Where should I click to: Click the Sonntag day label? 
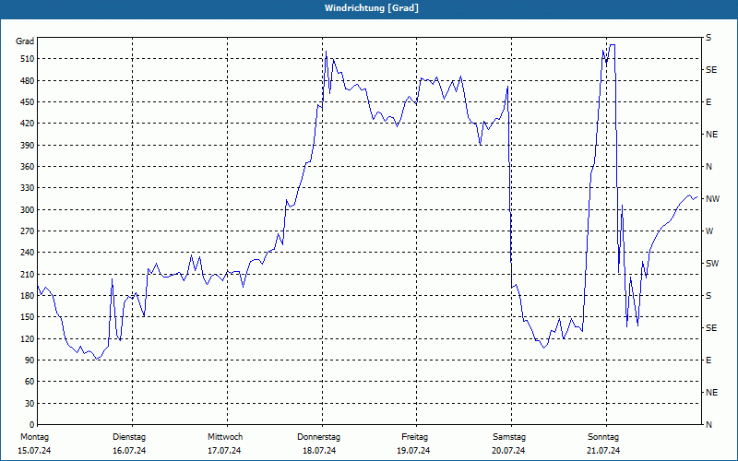(603, 437)
